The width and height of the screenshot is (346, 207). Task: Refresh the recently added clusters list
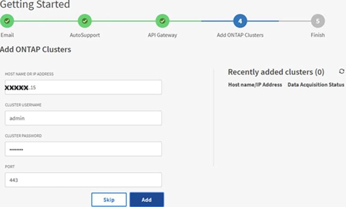pos(342,71)
